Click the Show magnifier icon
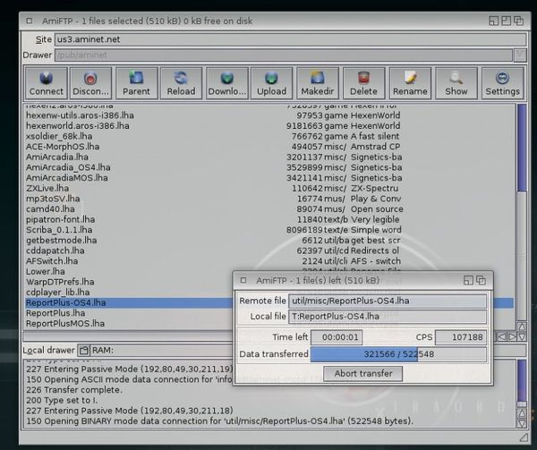 pyautogui.click(x=456, y=82)
